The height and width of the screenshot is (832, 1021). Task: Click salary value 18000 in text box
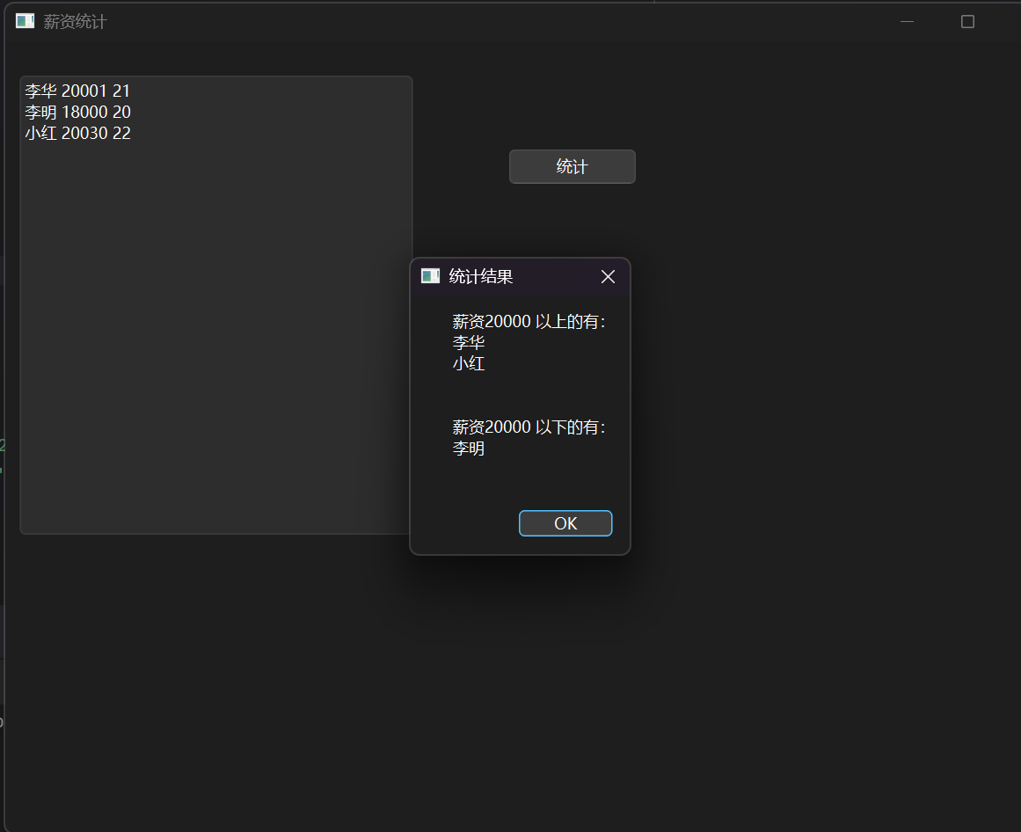click(84, 112)
